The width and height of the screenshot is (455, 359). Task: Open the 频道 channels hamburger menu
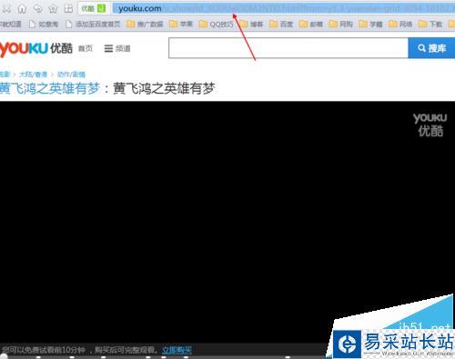(x=117, y=48)
